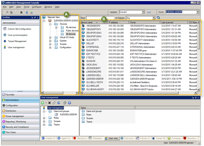
Task: Switch to the Tenant M.. bottom tab
Action: (x=159, y=138)
